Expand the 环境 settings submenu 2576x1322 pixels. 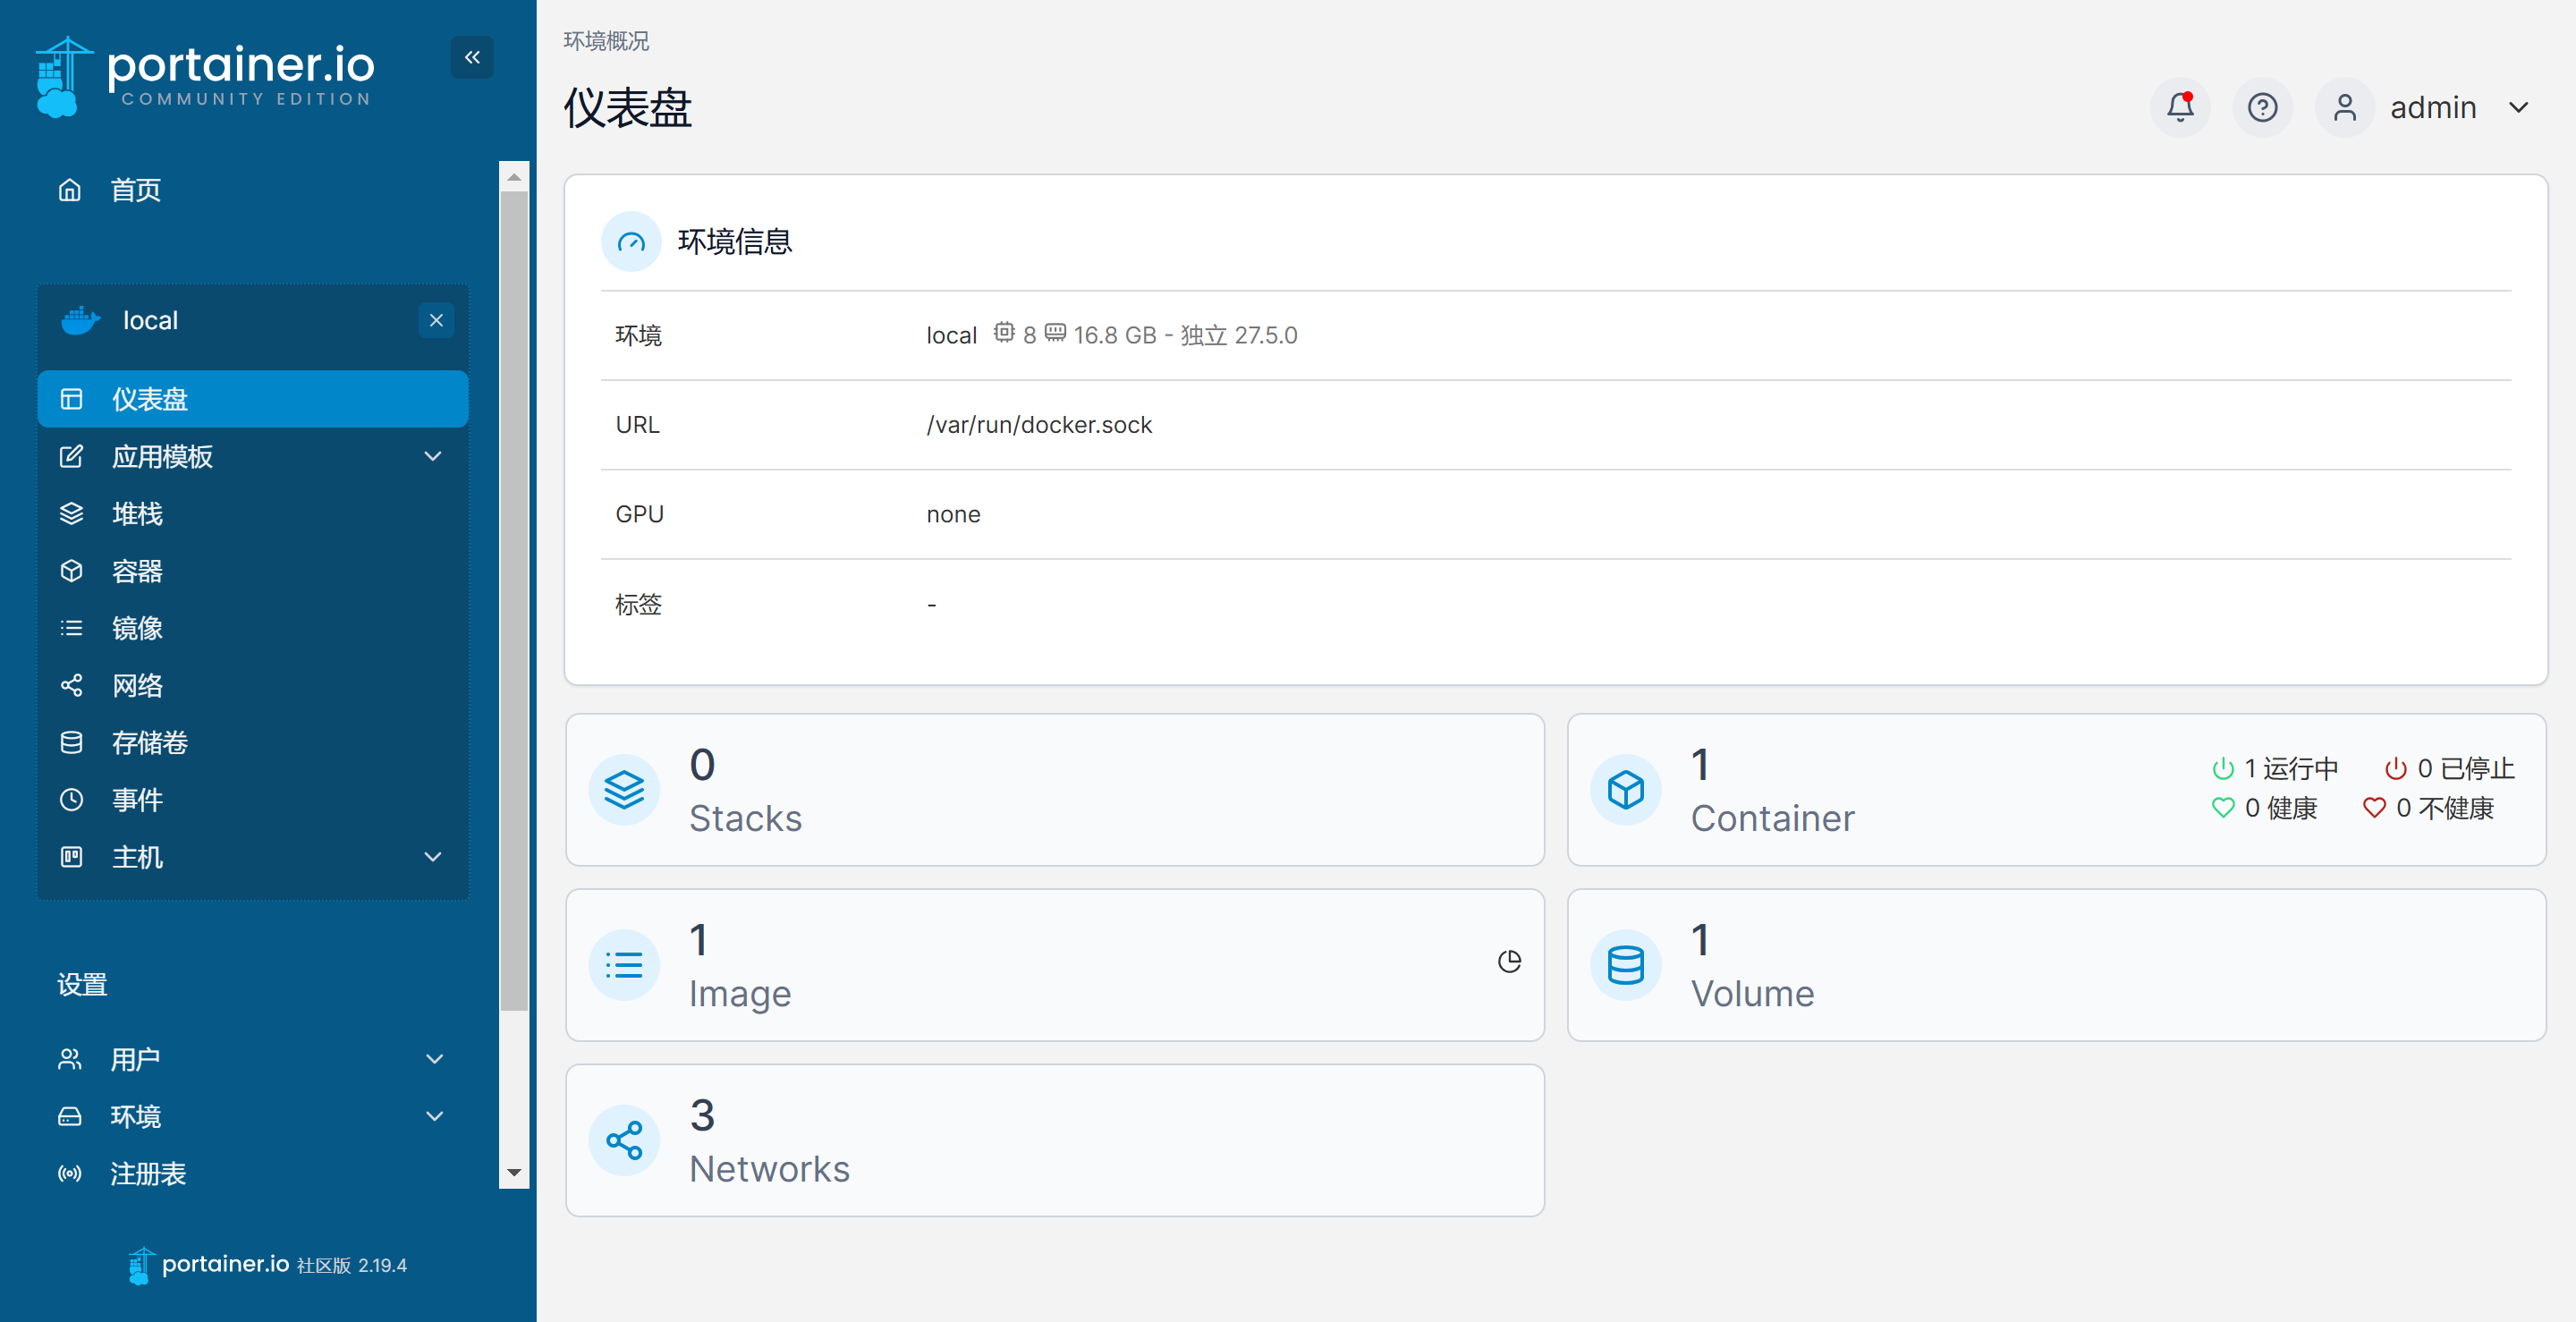434,1116
